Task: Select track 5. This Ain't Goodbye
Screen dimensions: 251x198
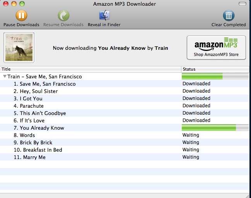Action: pos(125,113)
